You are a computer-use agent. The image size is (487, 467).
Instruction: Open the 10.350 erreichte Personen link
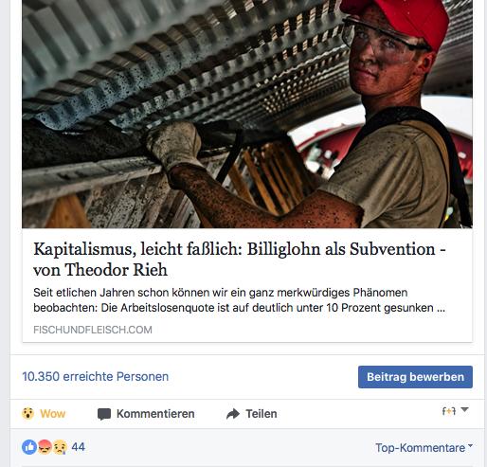tap(96, 376)
